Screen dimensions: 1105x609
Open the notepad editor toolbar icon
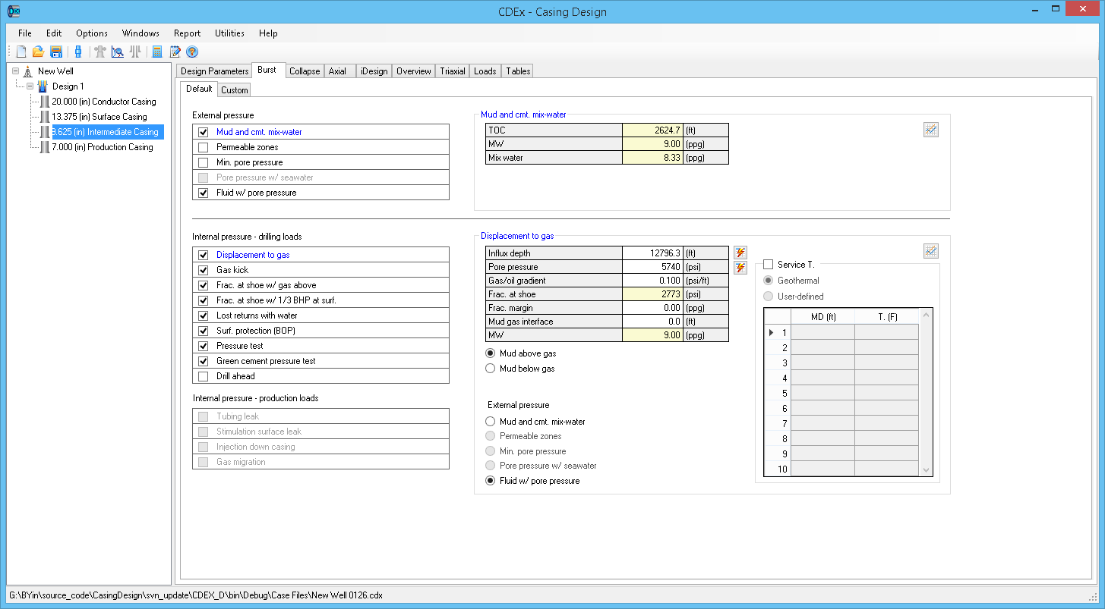coord(175,52)
